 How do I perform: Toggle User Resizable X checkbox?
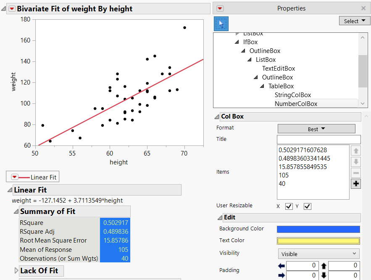[289, 206]
